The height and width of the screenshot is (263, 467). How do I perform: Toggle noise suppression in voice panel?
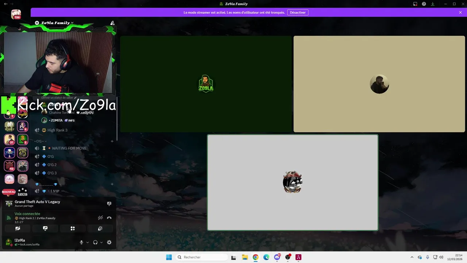100,218
